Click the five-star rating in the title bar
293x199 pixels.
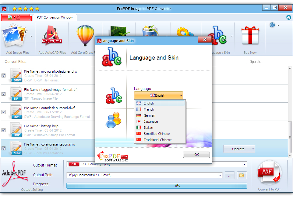[26, 9]
